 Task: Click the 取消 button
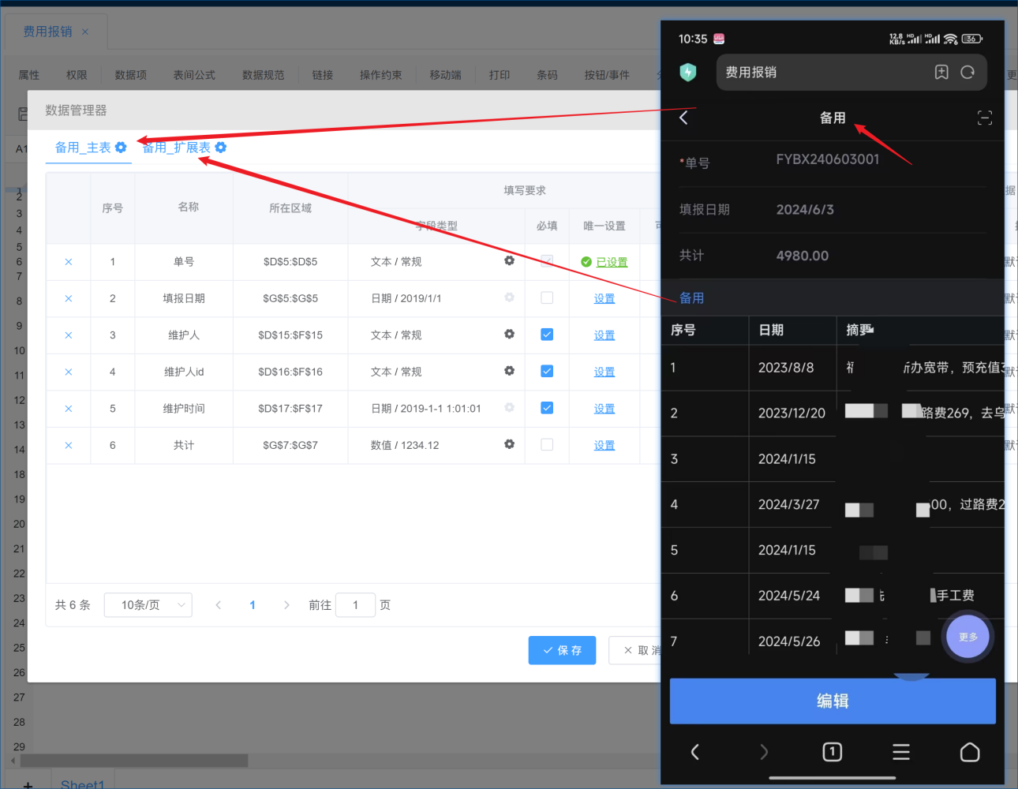coord(635,650)
